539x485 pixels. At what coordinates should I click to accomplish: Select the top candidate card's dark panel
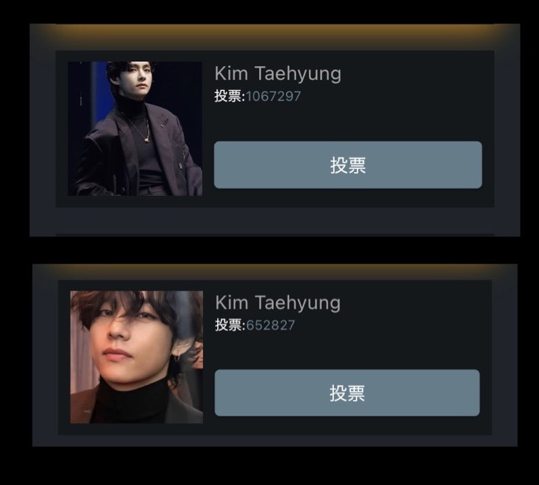(275, 129)
